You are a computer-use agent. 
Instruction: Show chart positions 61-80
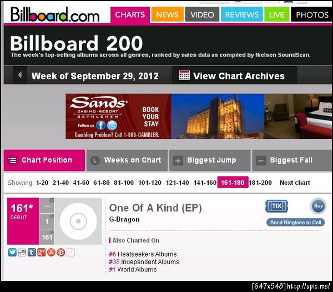pos(102,183)
